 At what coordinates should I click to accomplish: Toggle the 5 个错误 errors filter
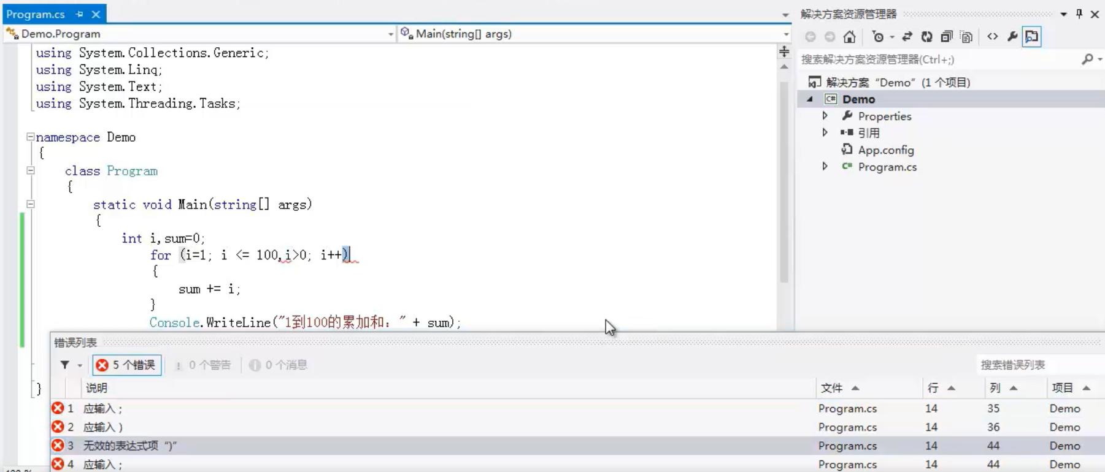tap(127, 365)
